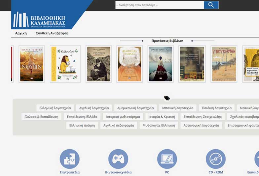Go to Αρχική menu item

click(21, 33)
